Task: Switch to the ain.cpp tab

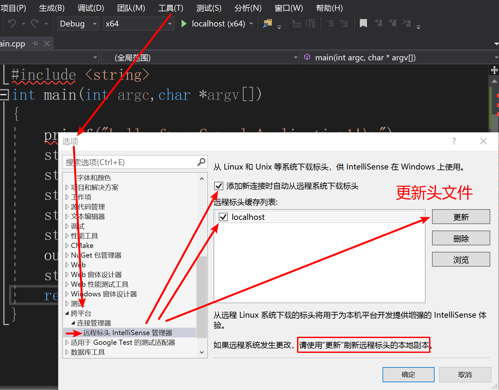Action: (13, 43)
